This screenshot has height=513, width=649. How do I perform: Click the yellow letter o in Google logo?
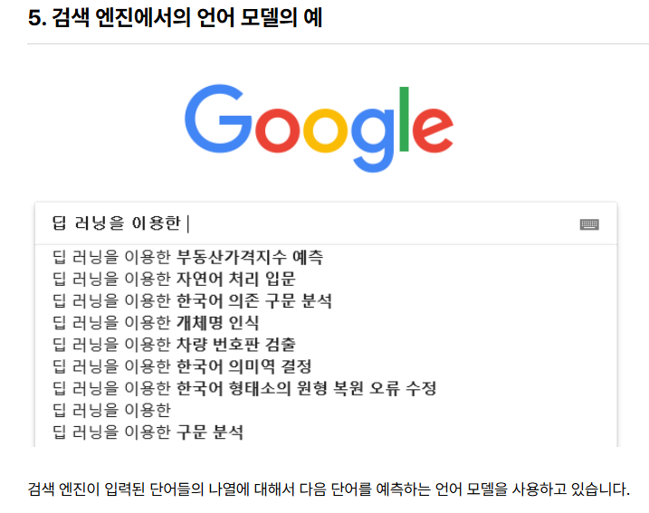point(326,129)
